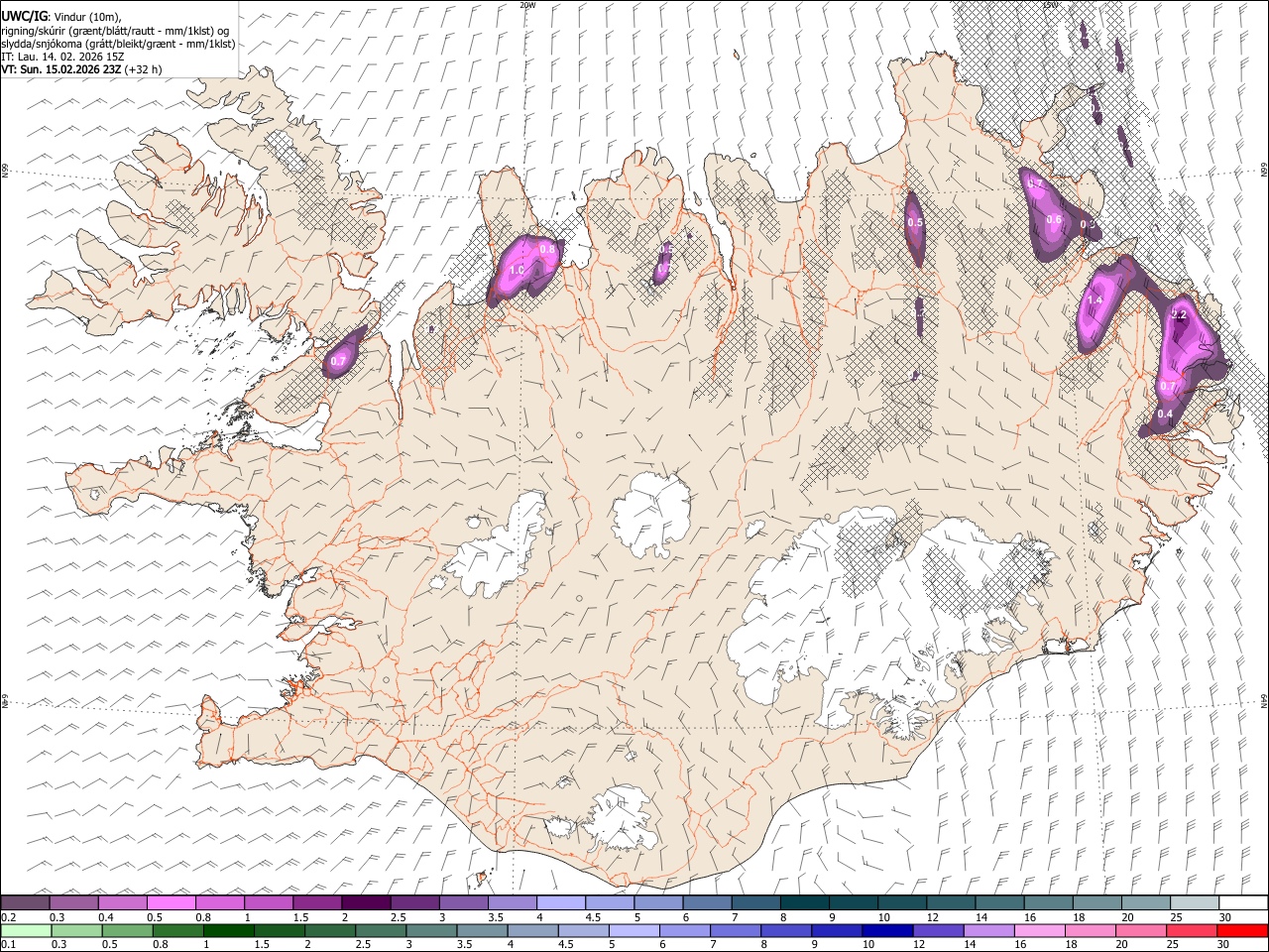Viewport: 1269px width, 952px height.
Task: Click the light pink 16–18 swatch in lower legend
Action: click(x=1040, y=931)
